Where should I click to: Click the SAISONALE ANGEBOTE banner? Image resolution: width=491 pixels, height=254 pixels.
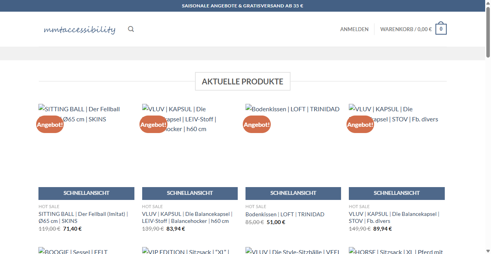[242, 5]
